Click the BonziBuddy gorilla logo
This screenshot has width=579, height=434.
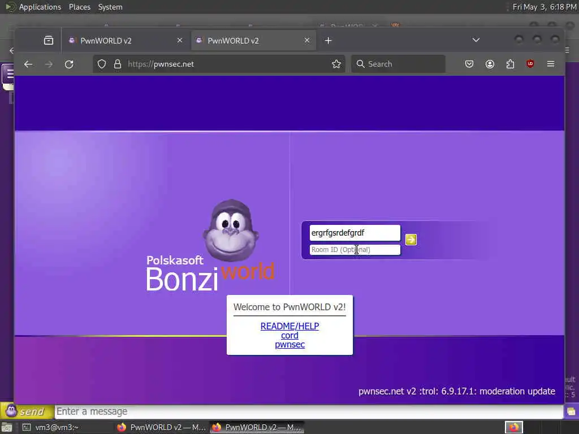231,231
